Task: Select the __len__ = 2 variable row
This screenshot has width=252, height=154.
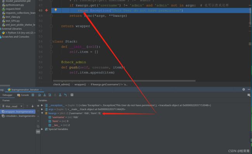Action: tap(59, 125)
